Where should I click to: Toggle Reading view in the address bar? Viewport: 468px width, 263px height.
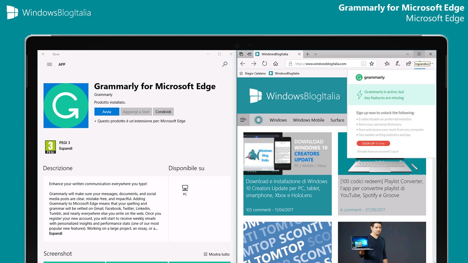[363, 64]
